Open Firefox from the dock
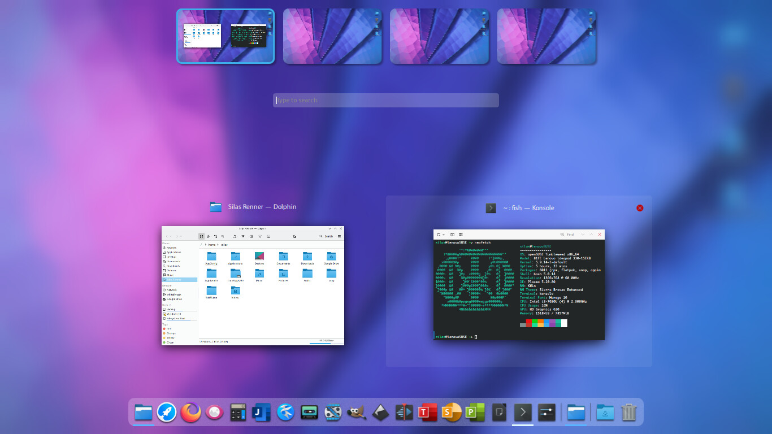This screenshot has width=772, height=434. [x=190, y=413]
